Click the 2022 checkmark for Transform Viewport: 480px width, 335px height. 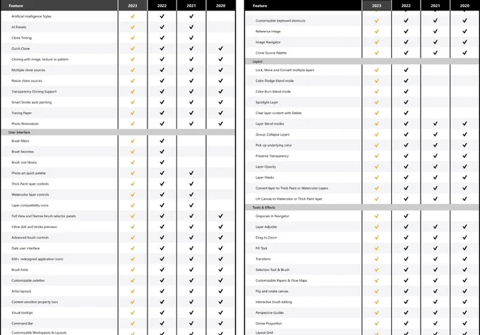tap(406, 259)
